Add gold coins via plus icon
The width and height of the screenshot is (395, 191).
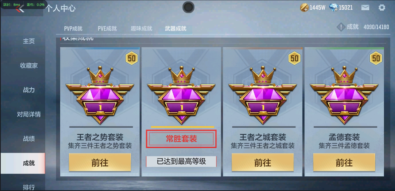[304, 8]
